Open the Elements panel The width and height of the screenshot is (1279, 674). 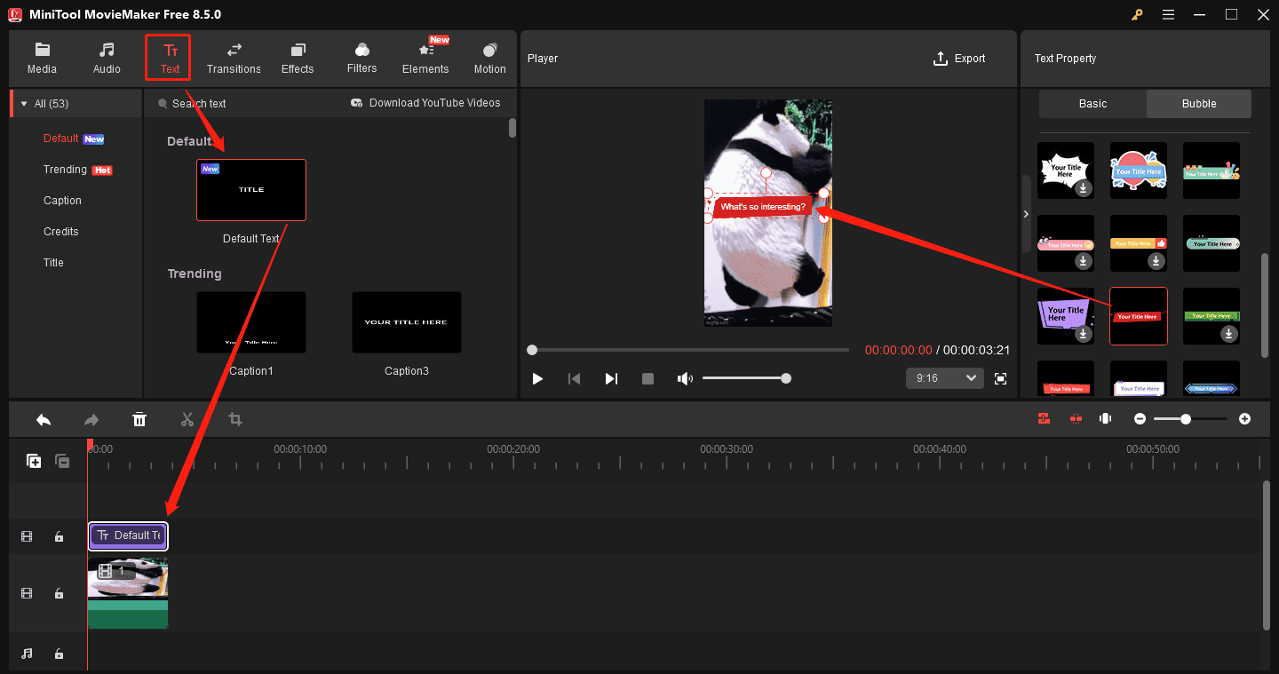pyautogui.click(x=425, y=57)
